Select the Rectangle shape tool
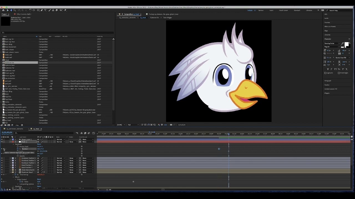Screen dimensions: 355x199 pyautogui.click(x=38, y=10)
